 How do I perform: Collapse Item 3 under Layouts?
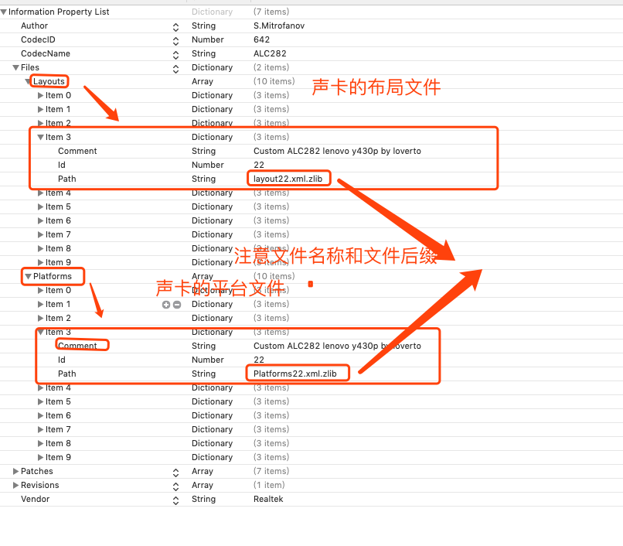[x=40, y=137]
